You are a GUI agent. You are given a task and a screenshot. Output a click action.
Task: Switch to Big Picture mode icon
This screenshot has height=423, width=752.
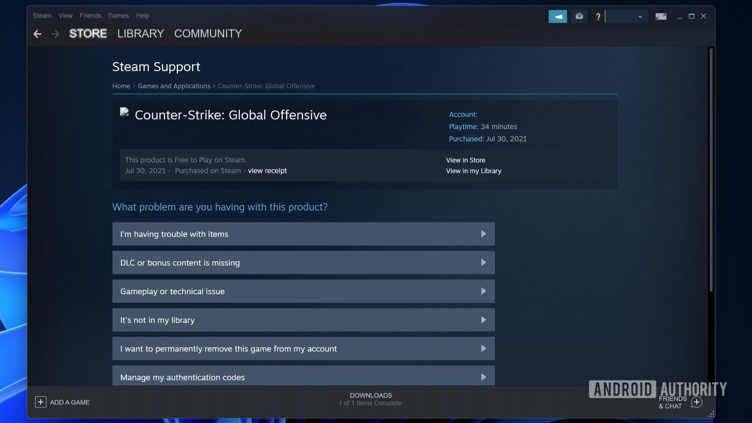pos(661,16)
